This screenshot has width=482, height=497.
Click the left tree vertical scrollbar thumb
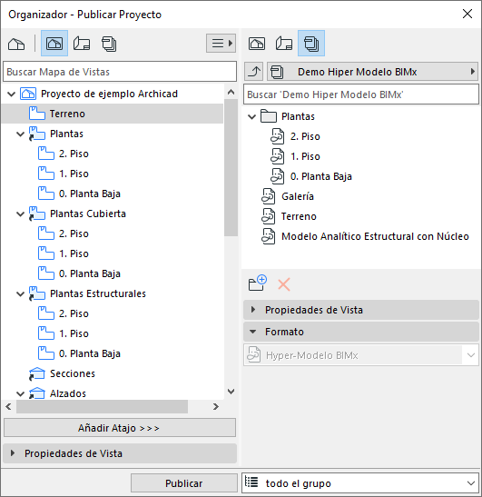tap(231, 168)
